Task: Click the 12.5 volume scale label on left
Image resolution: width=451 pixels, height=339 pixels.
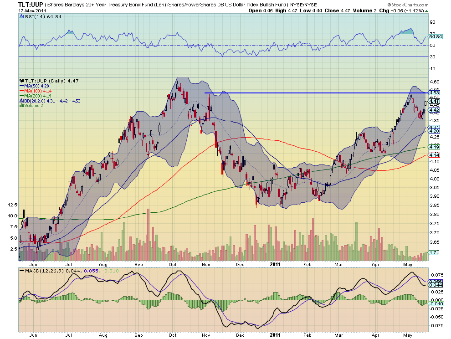Action: point(13,205)
